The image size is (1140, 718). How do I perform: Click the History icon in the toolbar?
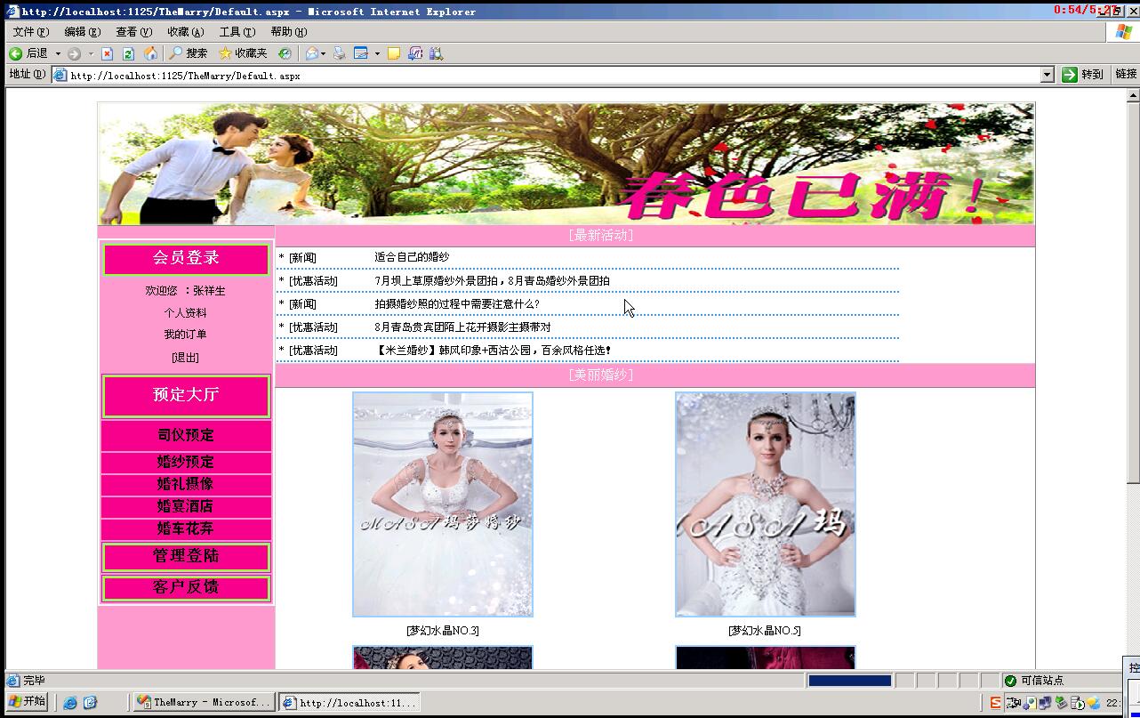pyautogui.click(x=285, y=53)
